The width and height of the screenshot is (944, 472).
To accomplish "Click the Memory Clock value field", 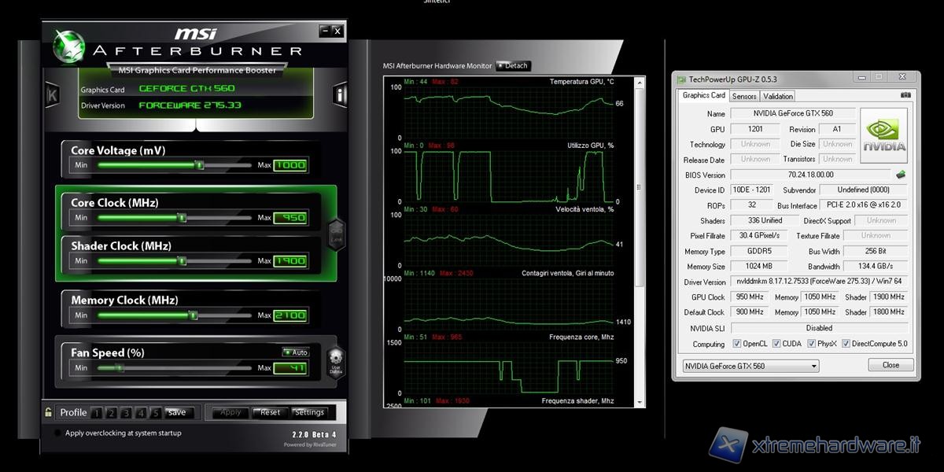I will 290,315.
